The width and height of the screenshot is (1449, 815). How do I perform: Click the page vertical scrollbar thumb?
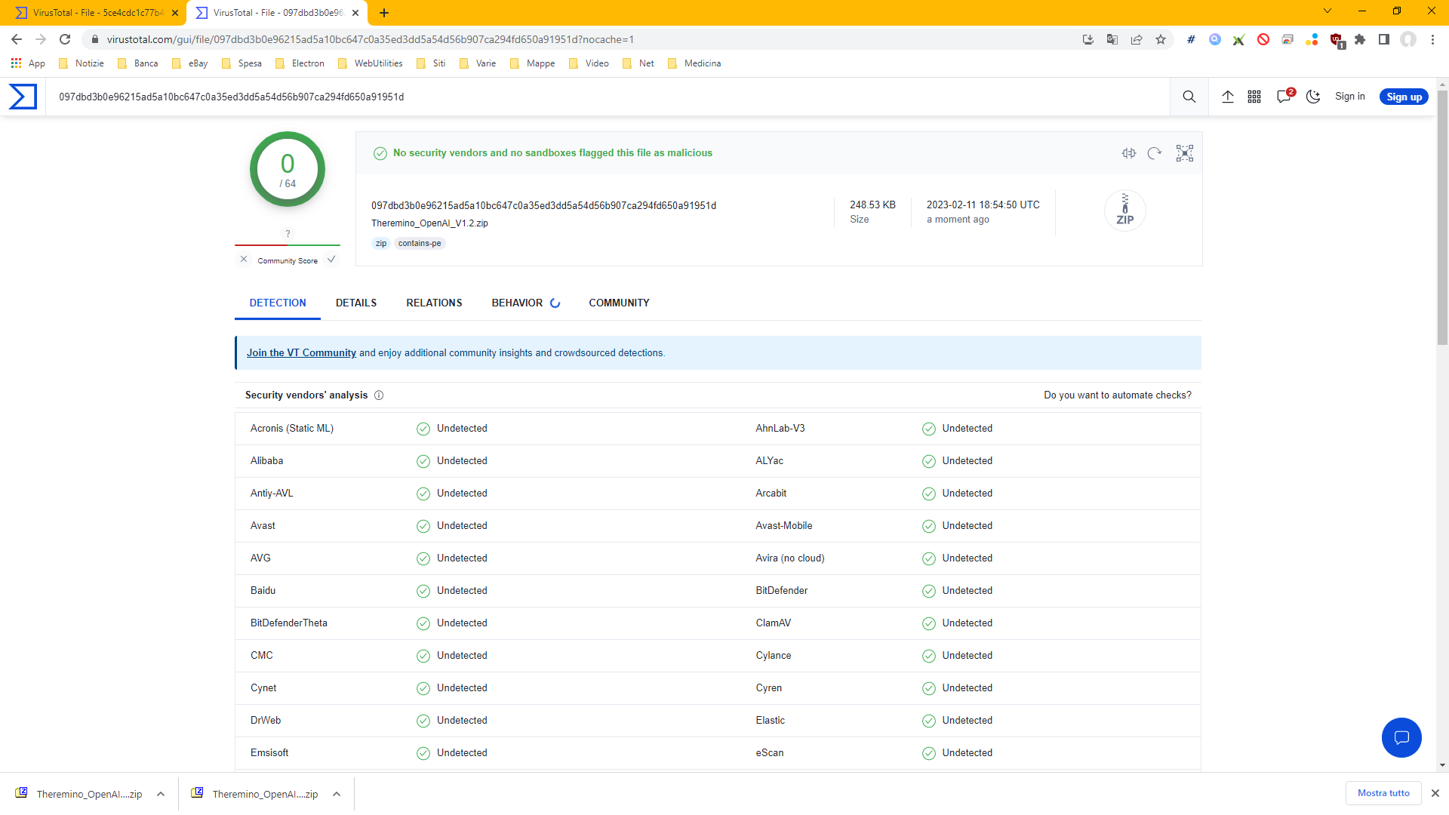click(1442, 219)
